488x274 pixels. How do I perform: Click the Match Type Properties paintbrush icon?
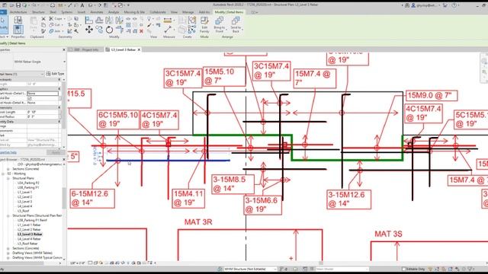(x=43, y=31)
